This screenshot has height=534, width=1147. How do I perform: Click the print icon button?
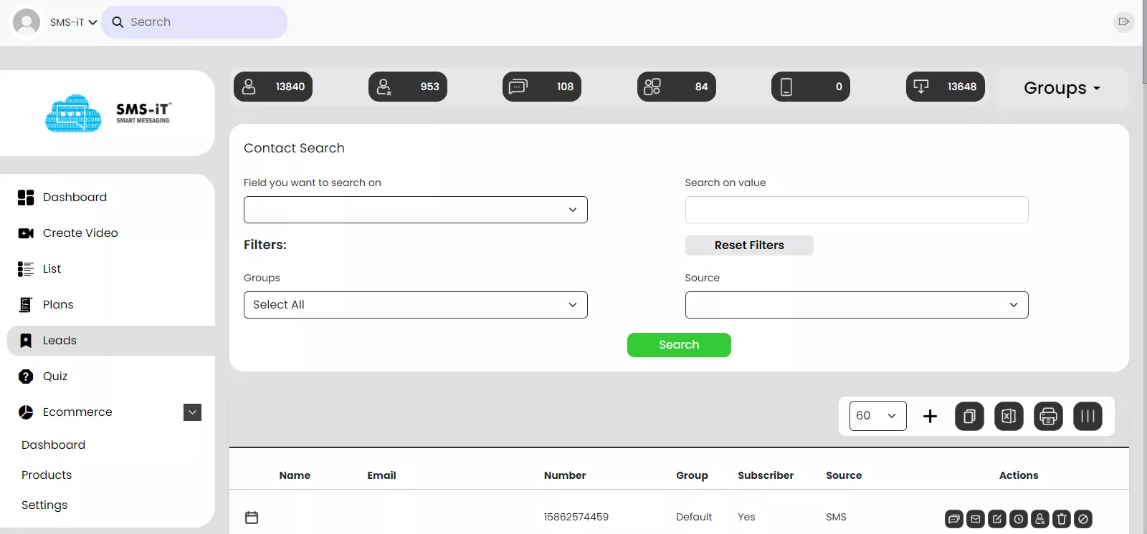pyautogui.click(x=1048, y=417)
